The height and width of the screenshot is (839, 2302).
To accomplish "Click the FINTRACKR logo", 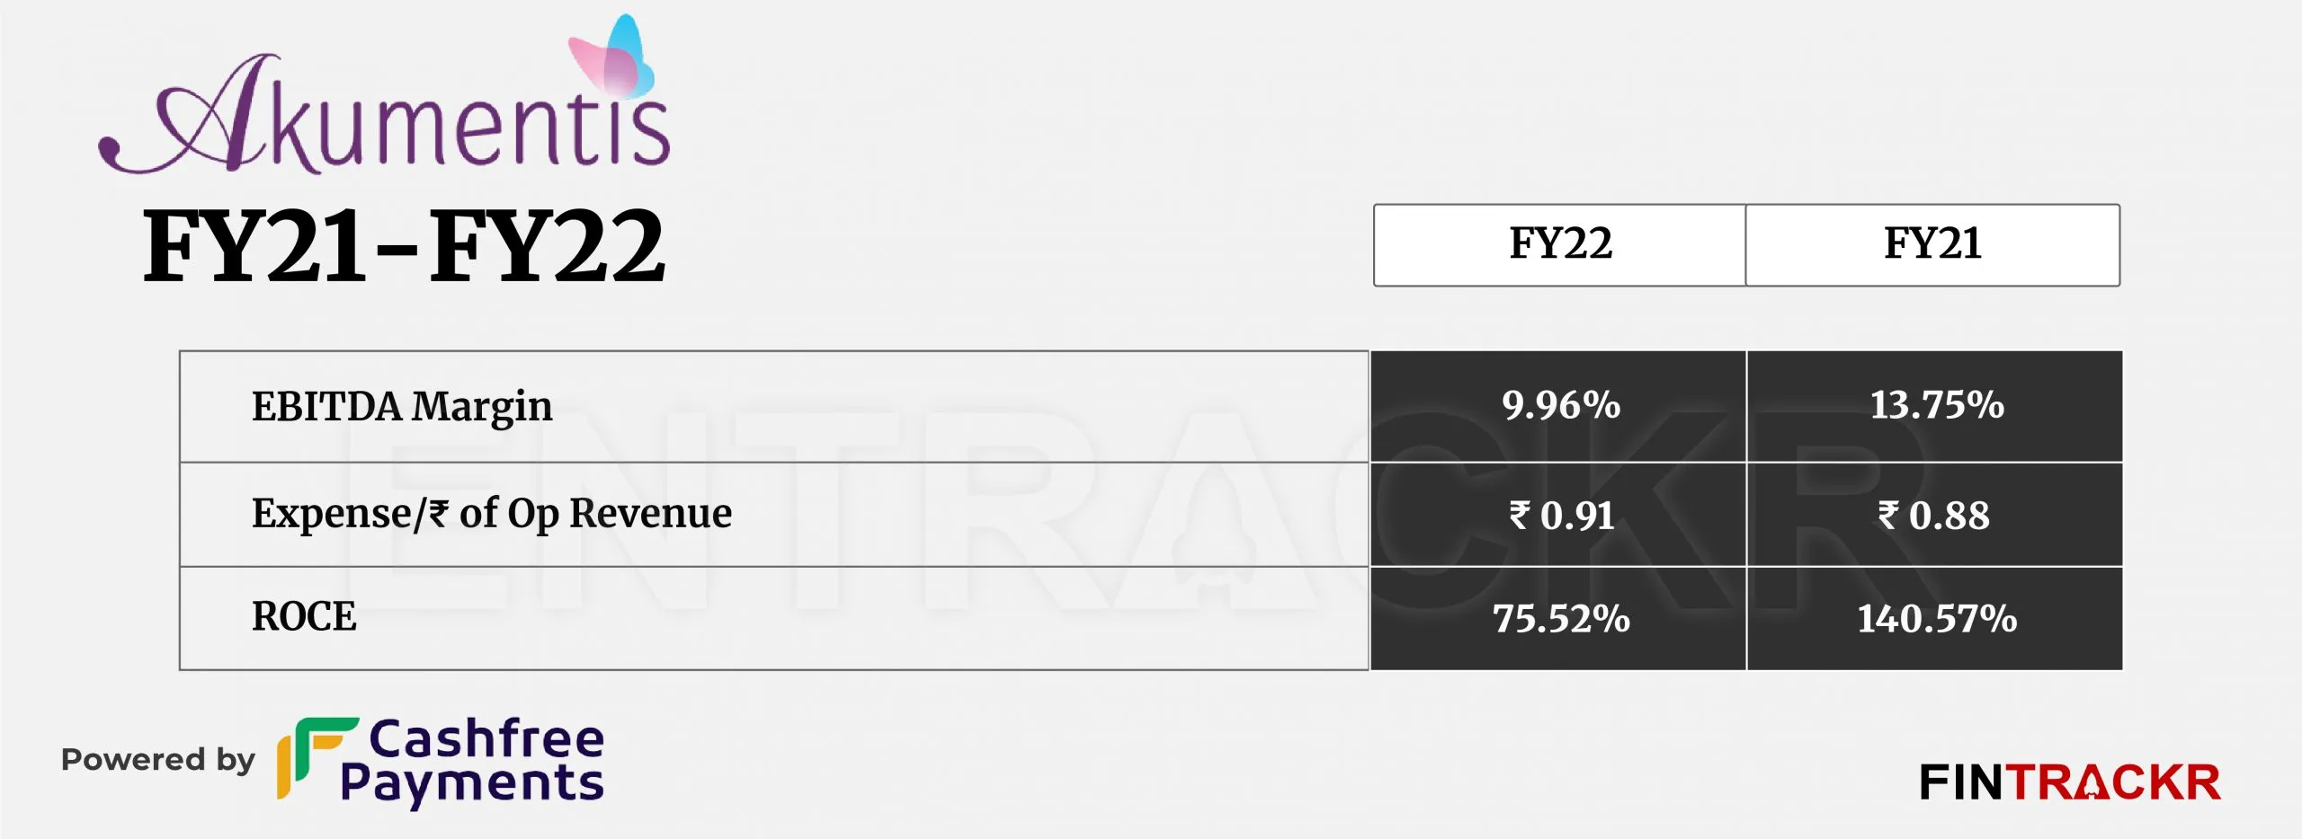I will [x=2069, y=782].
